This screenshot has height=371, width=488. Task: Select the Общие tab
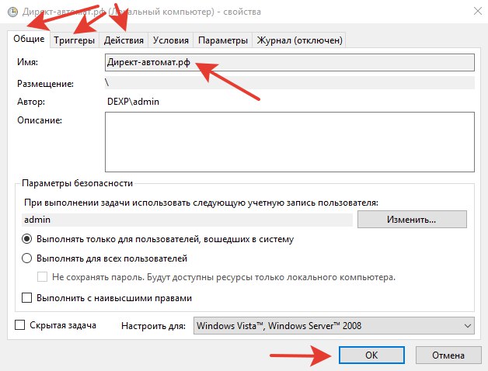click(29, 40)
